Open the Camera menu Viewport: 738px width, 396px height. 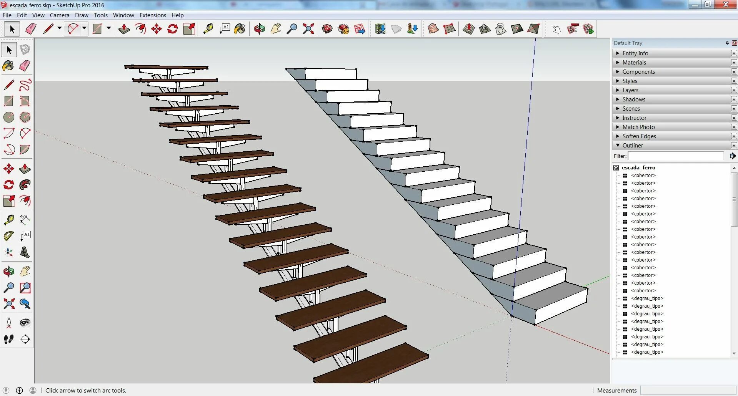[60, 15]
